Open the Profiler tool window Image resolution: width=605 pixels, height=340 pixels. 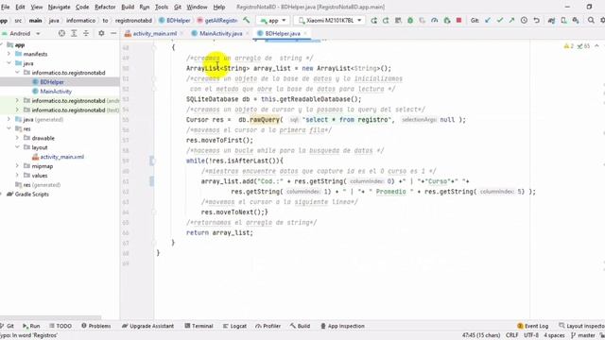[268, 326]
